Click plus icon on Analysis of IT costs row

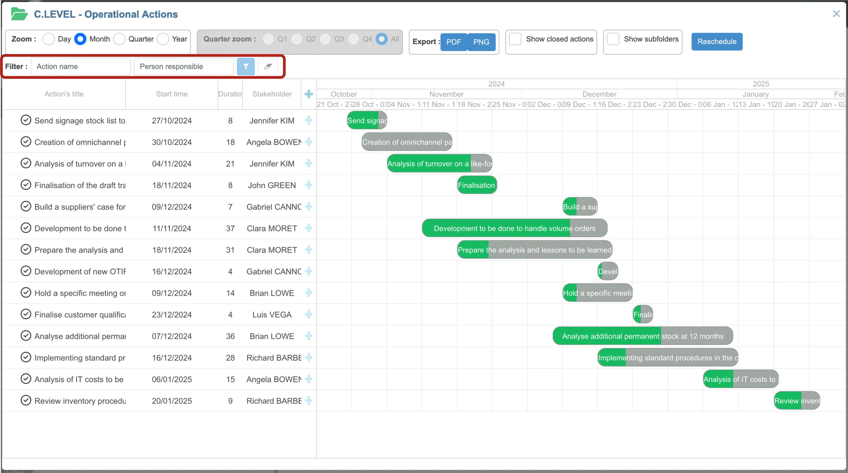(x=309, y=379)
